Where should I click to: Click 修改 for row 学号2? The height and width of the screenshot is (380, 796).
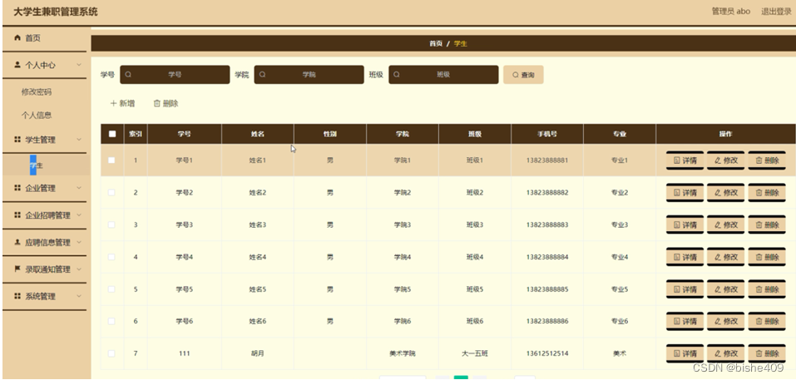click(x=726, y=193)
